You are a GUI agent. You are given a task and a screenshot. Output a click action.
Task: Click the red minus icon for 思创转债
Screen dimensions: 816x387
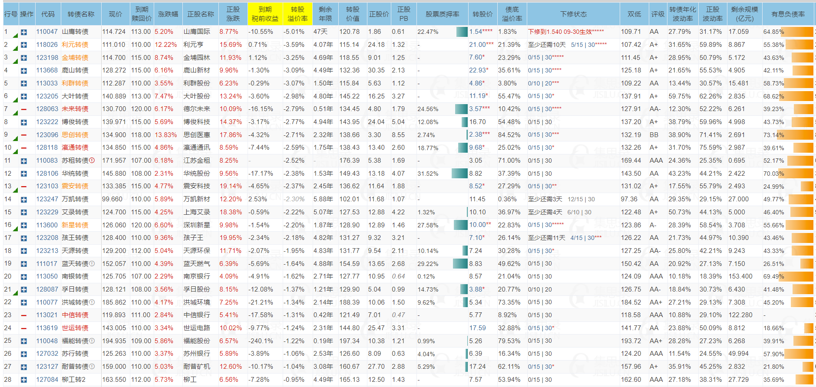(x=24, y=135)
